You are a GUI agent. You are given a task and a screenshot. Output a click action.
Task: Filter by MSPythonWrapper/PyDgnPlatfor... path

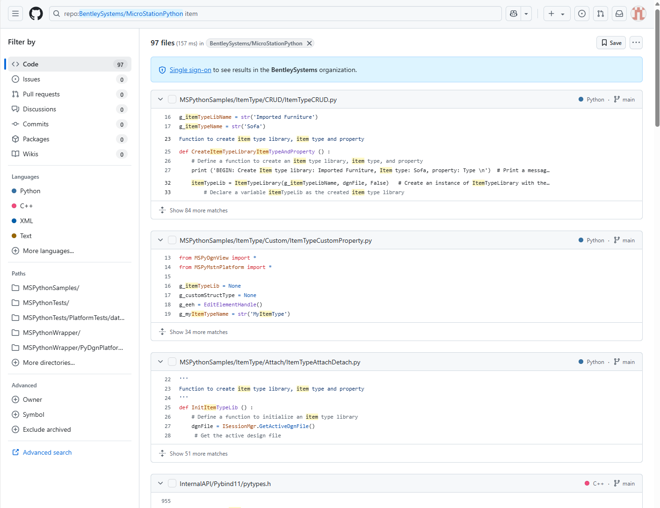70,348
